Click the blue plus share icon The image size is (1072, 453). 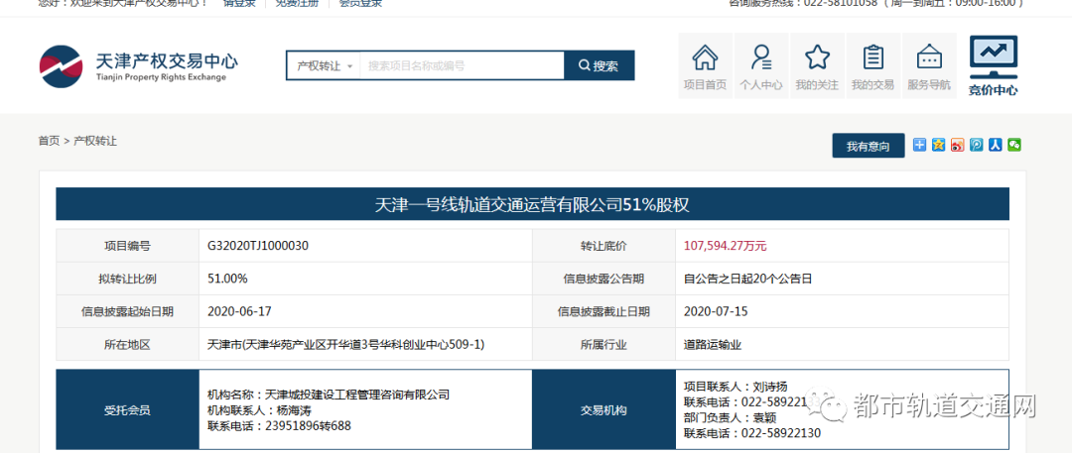pyautogui.click(x=919, y=145)
